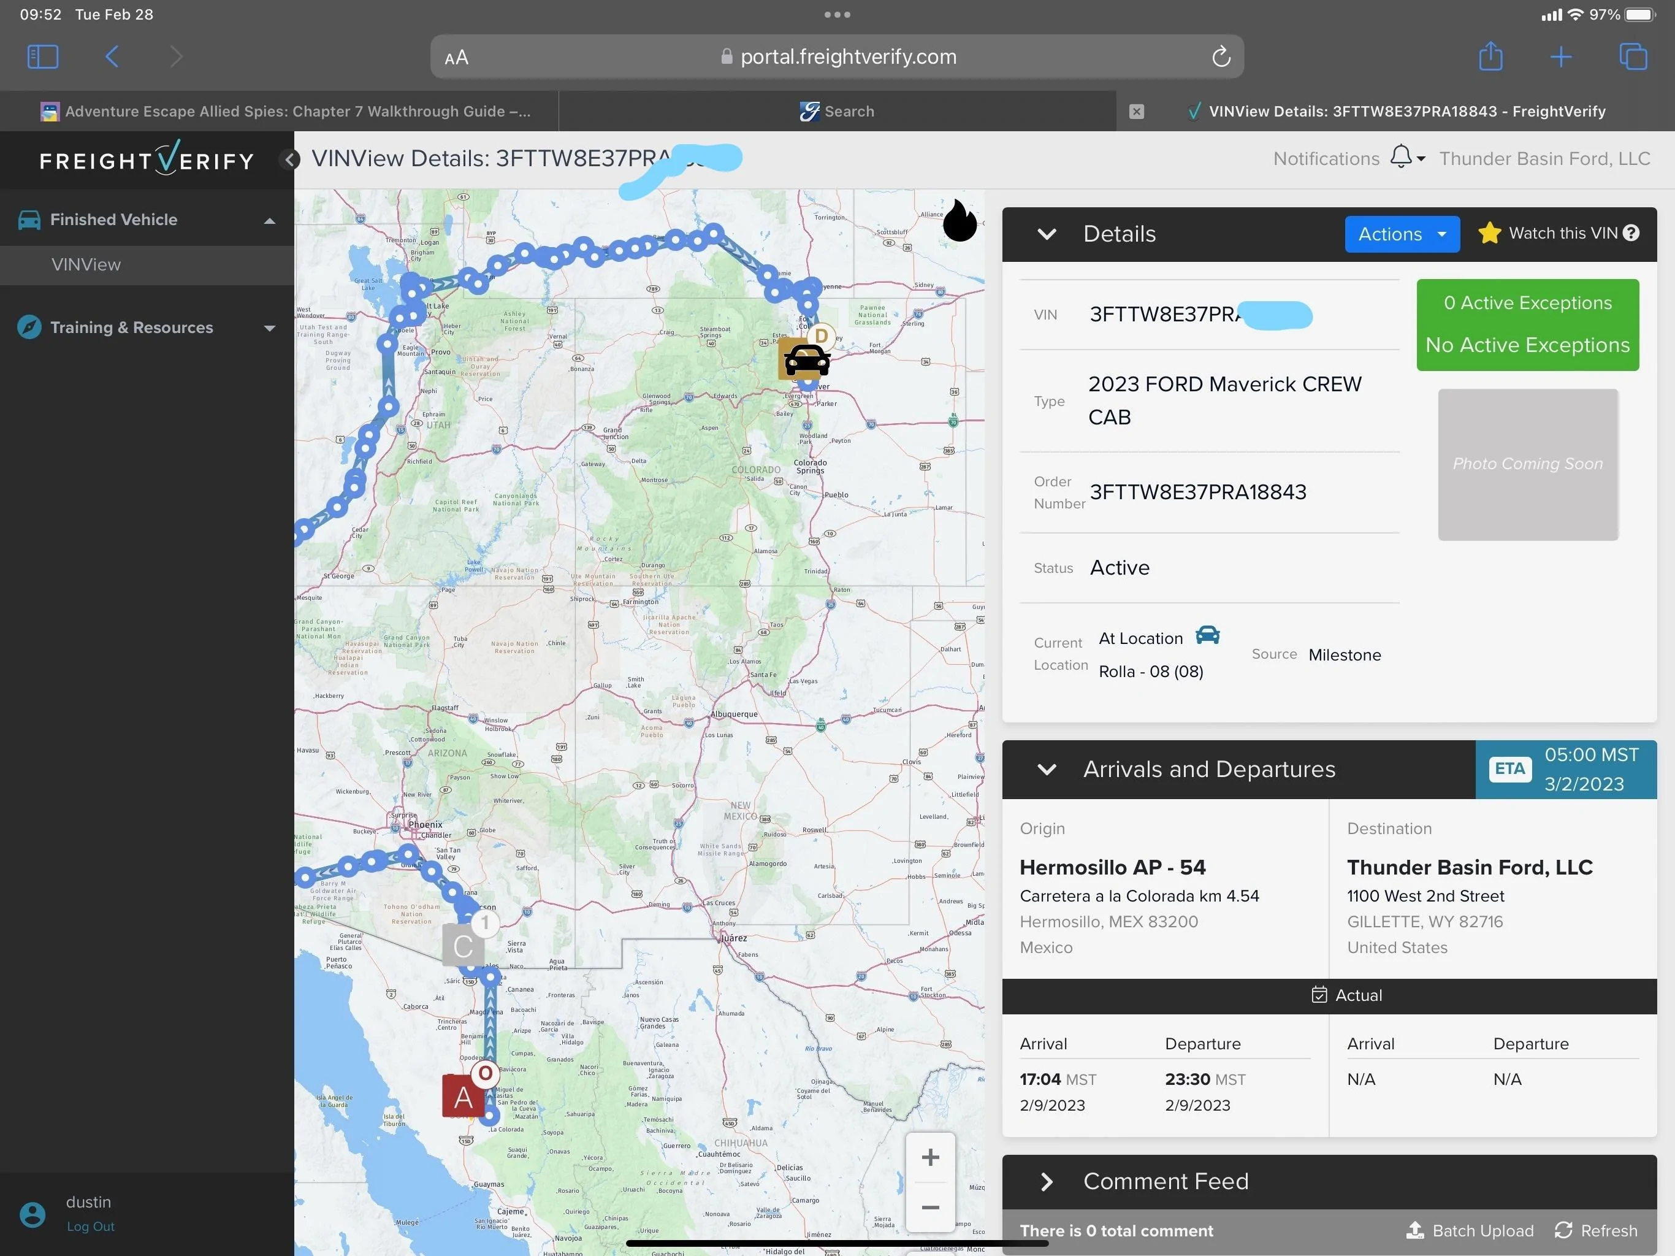Image resolution: width=1675 pixels, height=1256 pixels.
Task: Tap the portal.freightverify.com address bar
Action: 837,57
